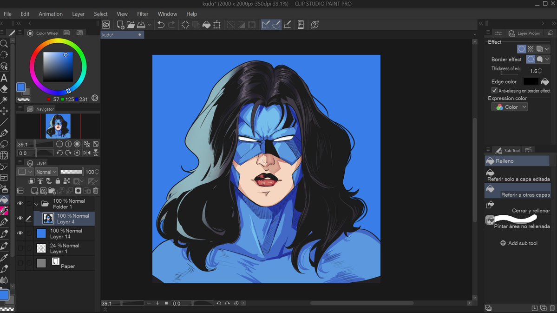557x313 pixels.
Task: Click the Scale/Rotate transform icon
Action: point(217,25)
